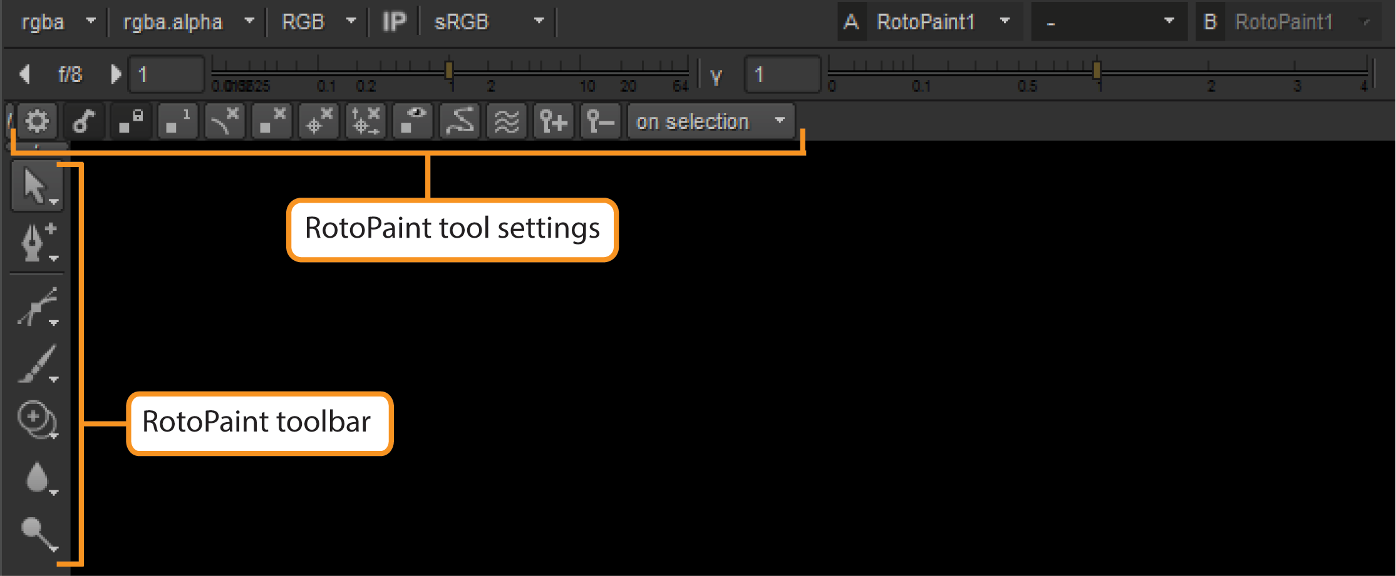
Task: Click the add keyframe key-plus icon
Action: [x=554, y=121]
